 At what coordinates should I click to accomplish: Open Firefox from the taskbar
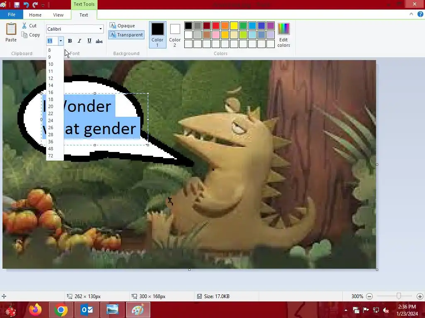[x=35, y=310]
